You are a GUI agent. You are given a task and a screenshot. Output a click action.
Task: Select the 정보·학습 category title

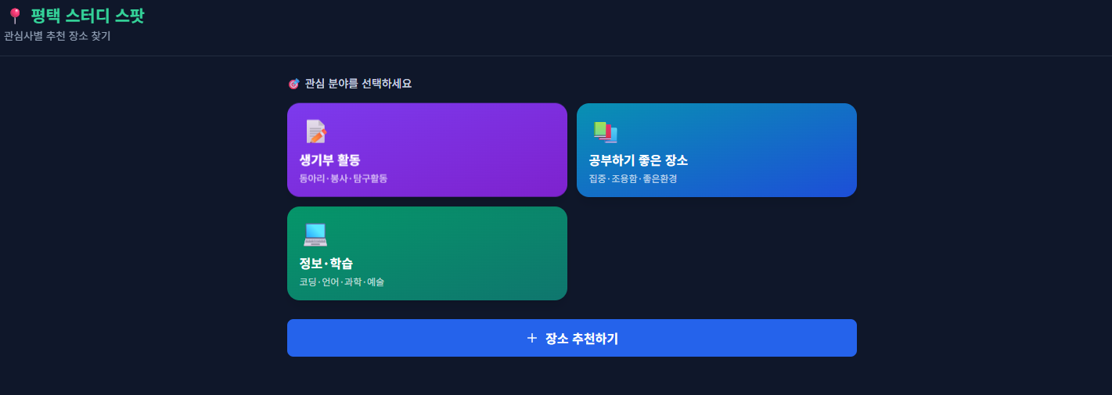click(326, 264)
